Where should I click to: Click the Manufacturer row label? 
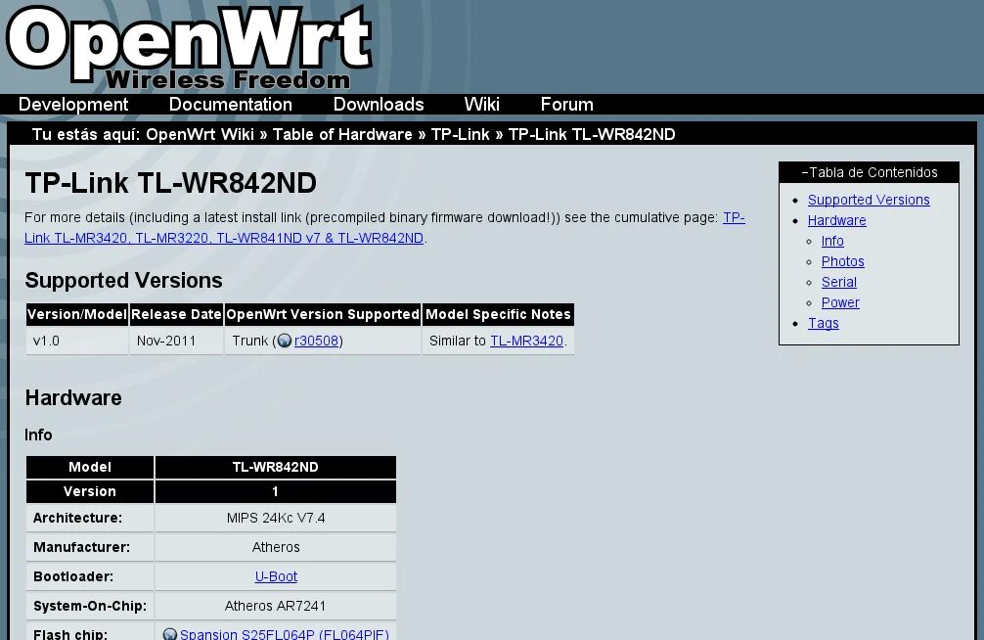81,547
